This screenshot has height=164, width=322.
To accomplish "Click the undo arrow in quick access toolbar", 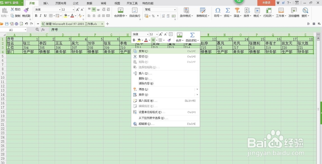I will (x=26, y=24).
